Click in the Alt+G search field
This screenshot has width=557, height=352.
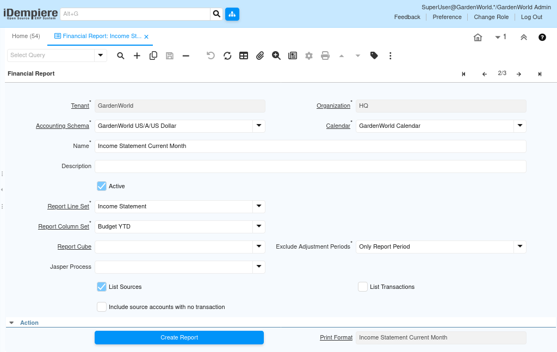pyautogui.click(x=135, y=14)
